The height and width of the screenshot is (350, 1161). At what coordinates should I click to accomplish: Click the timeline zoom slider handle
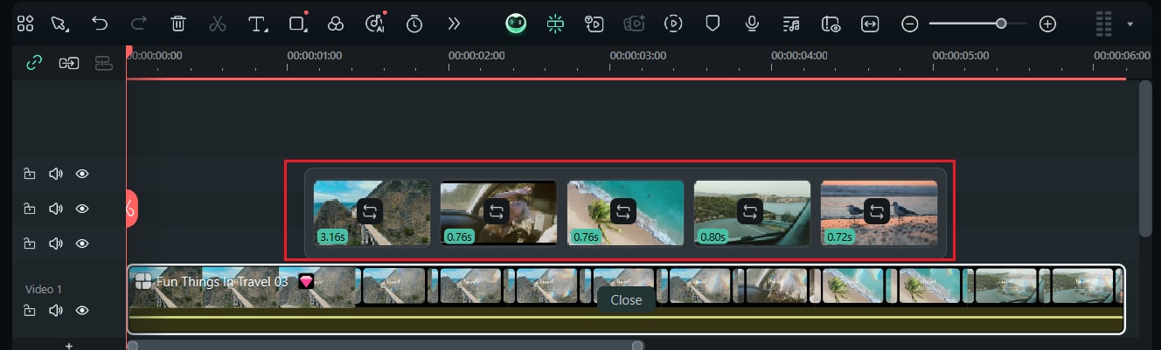click(1001, 24)
